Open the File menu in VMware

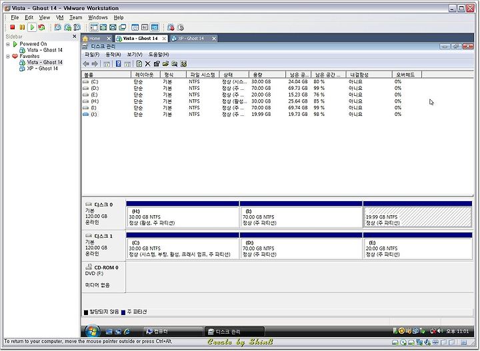click(15, 17)
